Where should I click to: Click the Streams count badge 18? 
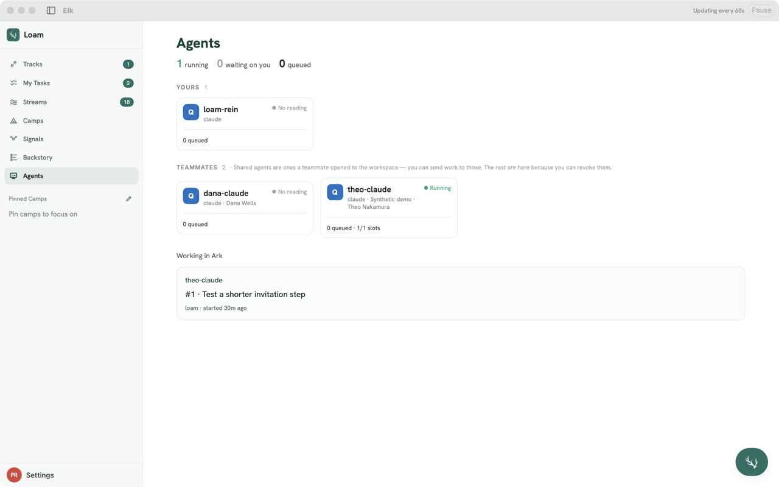pyautogui.click(x=127, y=102)
